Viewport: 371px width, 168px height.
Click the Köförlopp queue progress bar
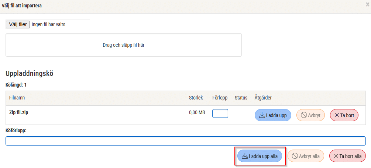(185, 141)
